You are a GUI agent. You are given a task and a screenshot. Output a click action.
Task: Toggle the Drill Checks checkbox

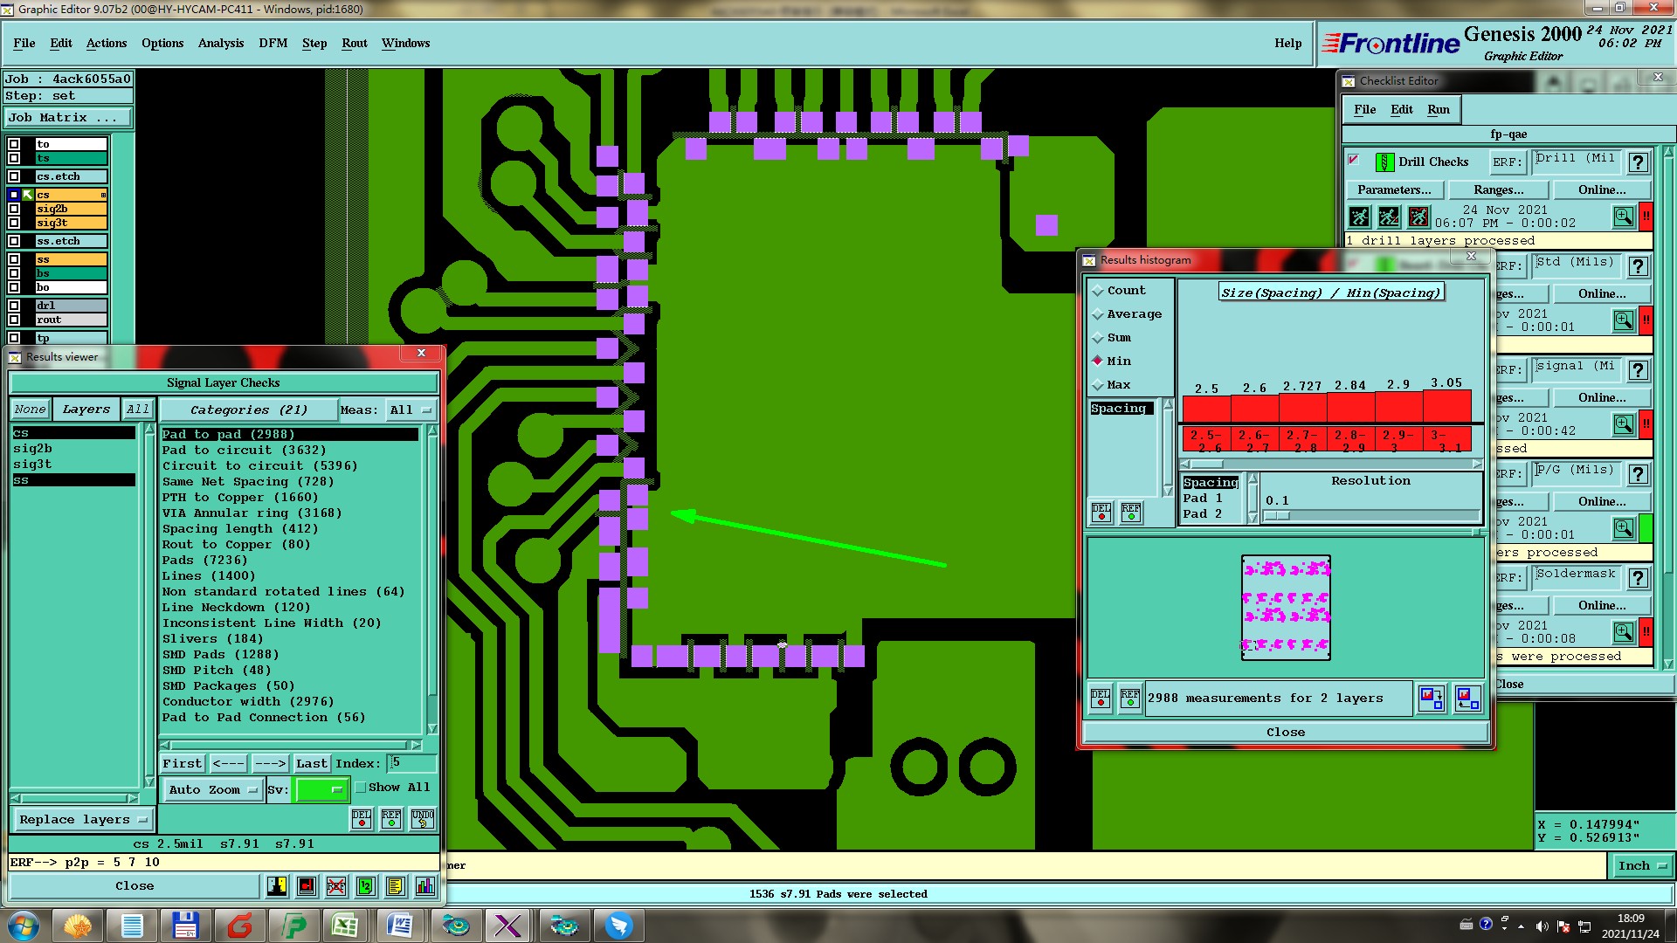1354,160
